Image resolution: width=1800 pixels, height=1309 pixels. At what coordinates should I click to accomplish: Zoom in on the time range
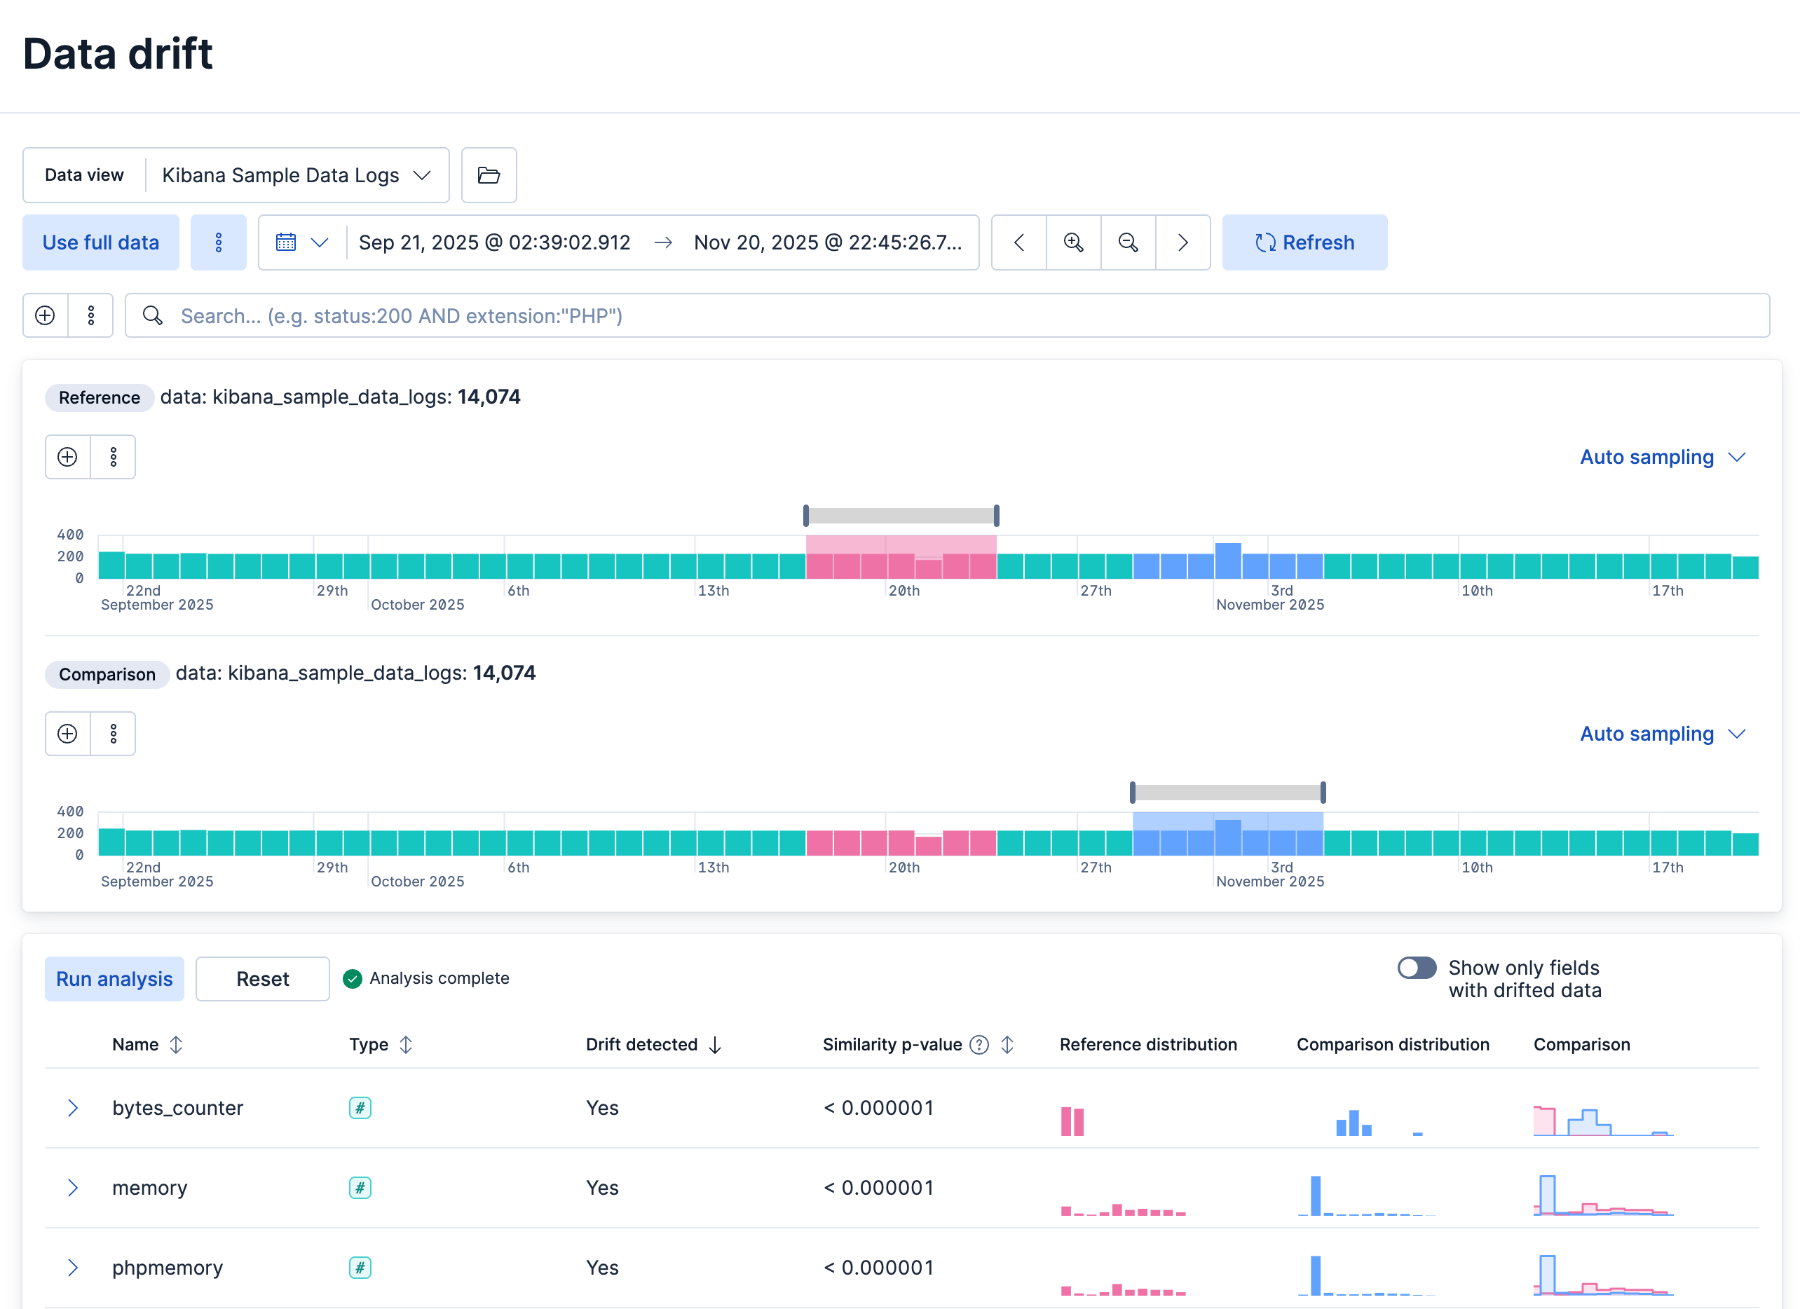1073,242
